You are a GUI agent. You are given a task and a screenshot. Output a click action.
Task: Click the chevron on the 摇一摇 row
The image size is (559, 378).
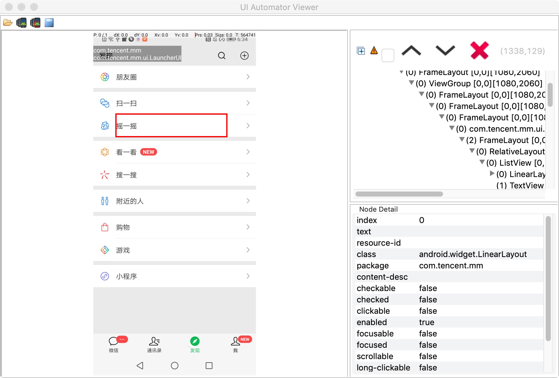pyautogui.click(x=248, y=126)
